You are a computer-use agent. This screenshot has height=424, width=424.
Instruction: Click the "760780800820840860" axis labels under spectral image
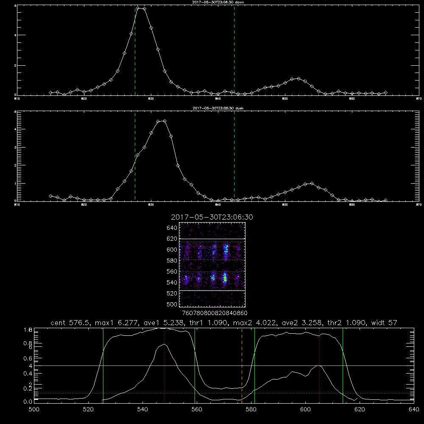(x=215, y=313)
